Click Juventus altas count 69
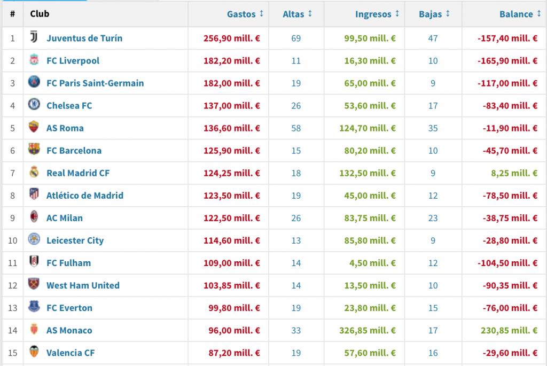 point(296,38)
